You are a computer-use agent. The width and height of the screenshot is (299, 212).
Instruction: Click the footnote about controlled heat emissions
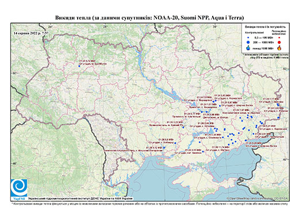tap(149, 203)
